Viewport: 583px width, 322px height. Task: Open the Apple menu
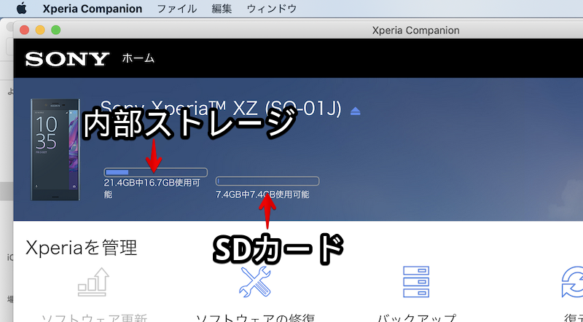[21, 9]
